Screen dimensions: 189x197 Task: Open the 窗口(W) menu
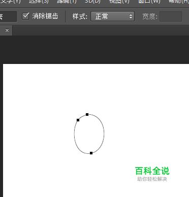pos(149,2)
